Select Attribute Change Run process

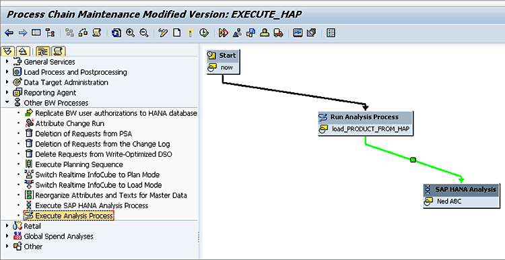point(69,123)
